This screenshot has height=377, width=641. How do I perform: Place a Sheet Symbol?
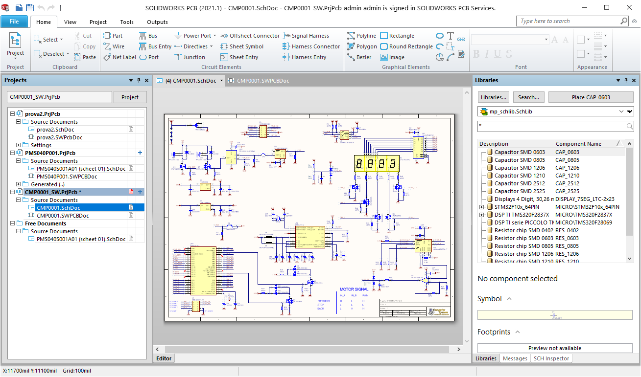242,46
